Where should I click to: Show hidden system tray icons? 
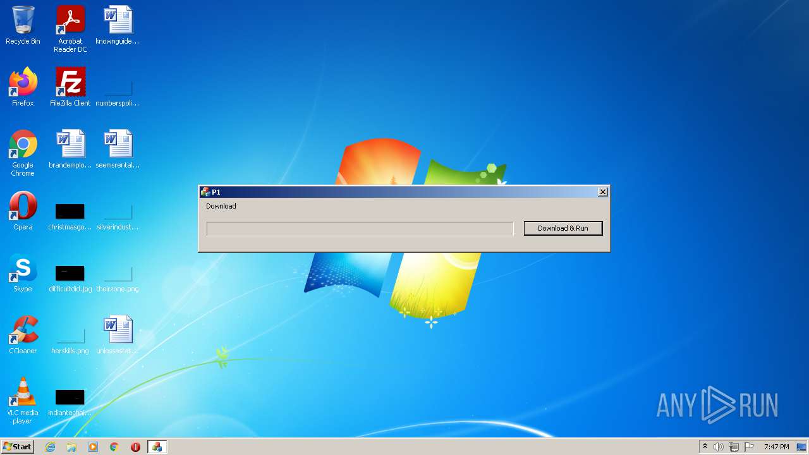[x=705, y=447]
